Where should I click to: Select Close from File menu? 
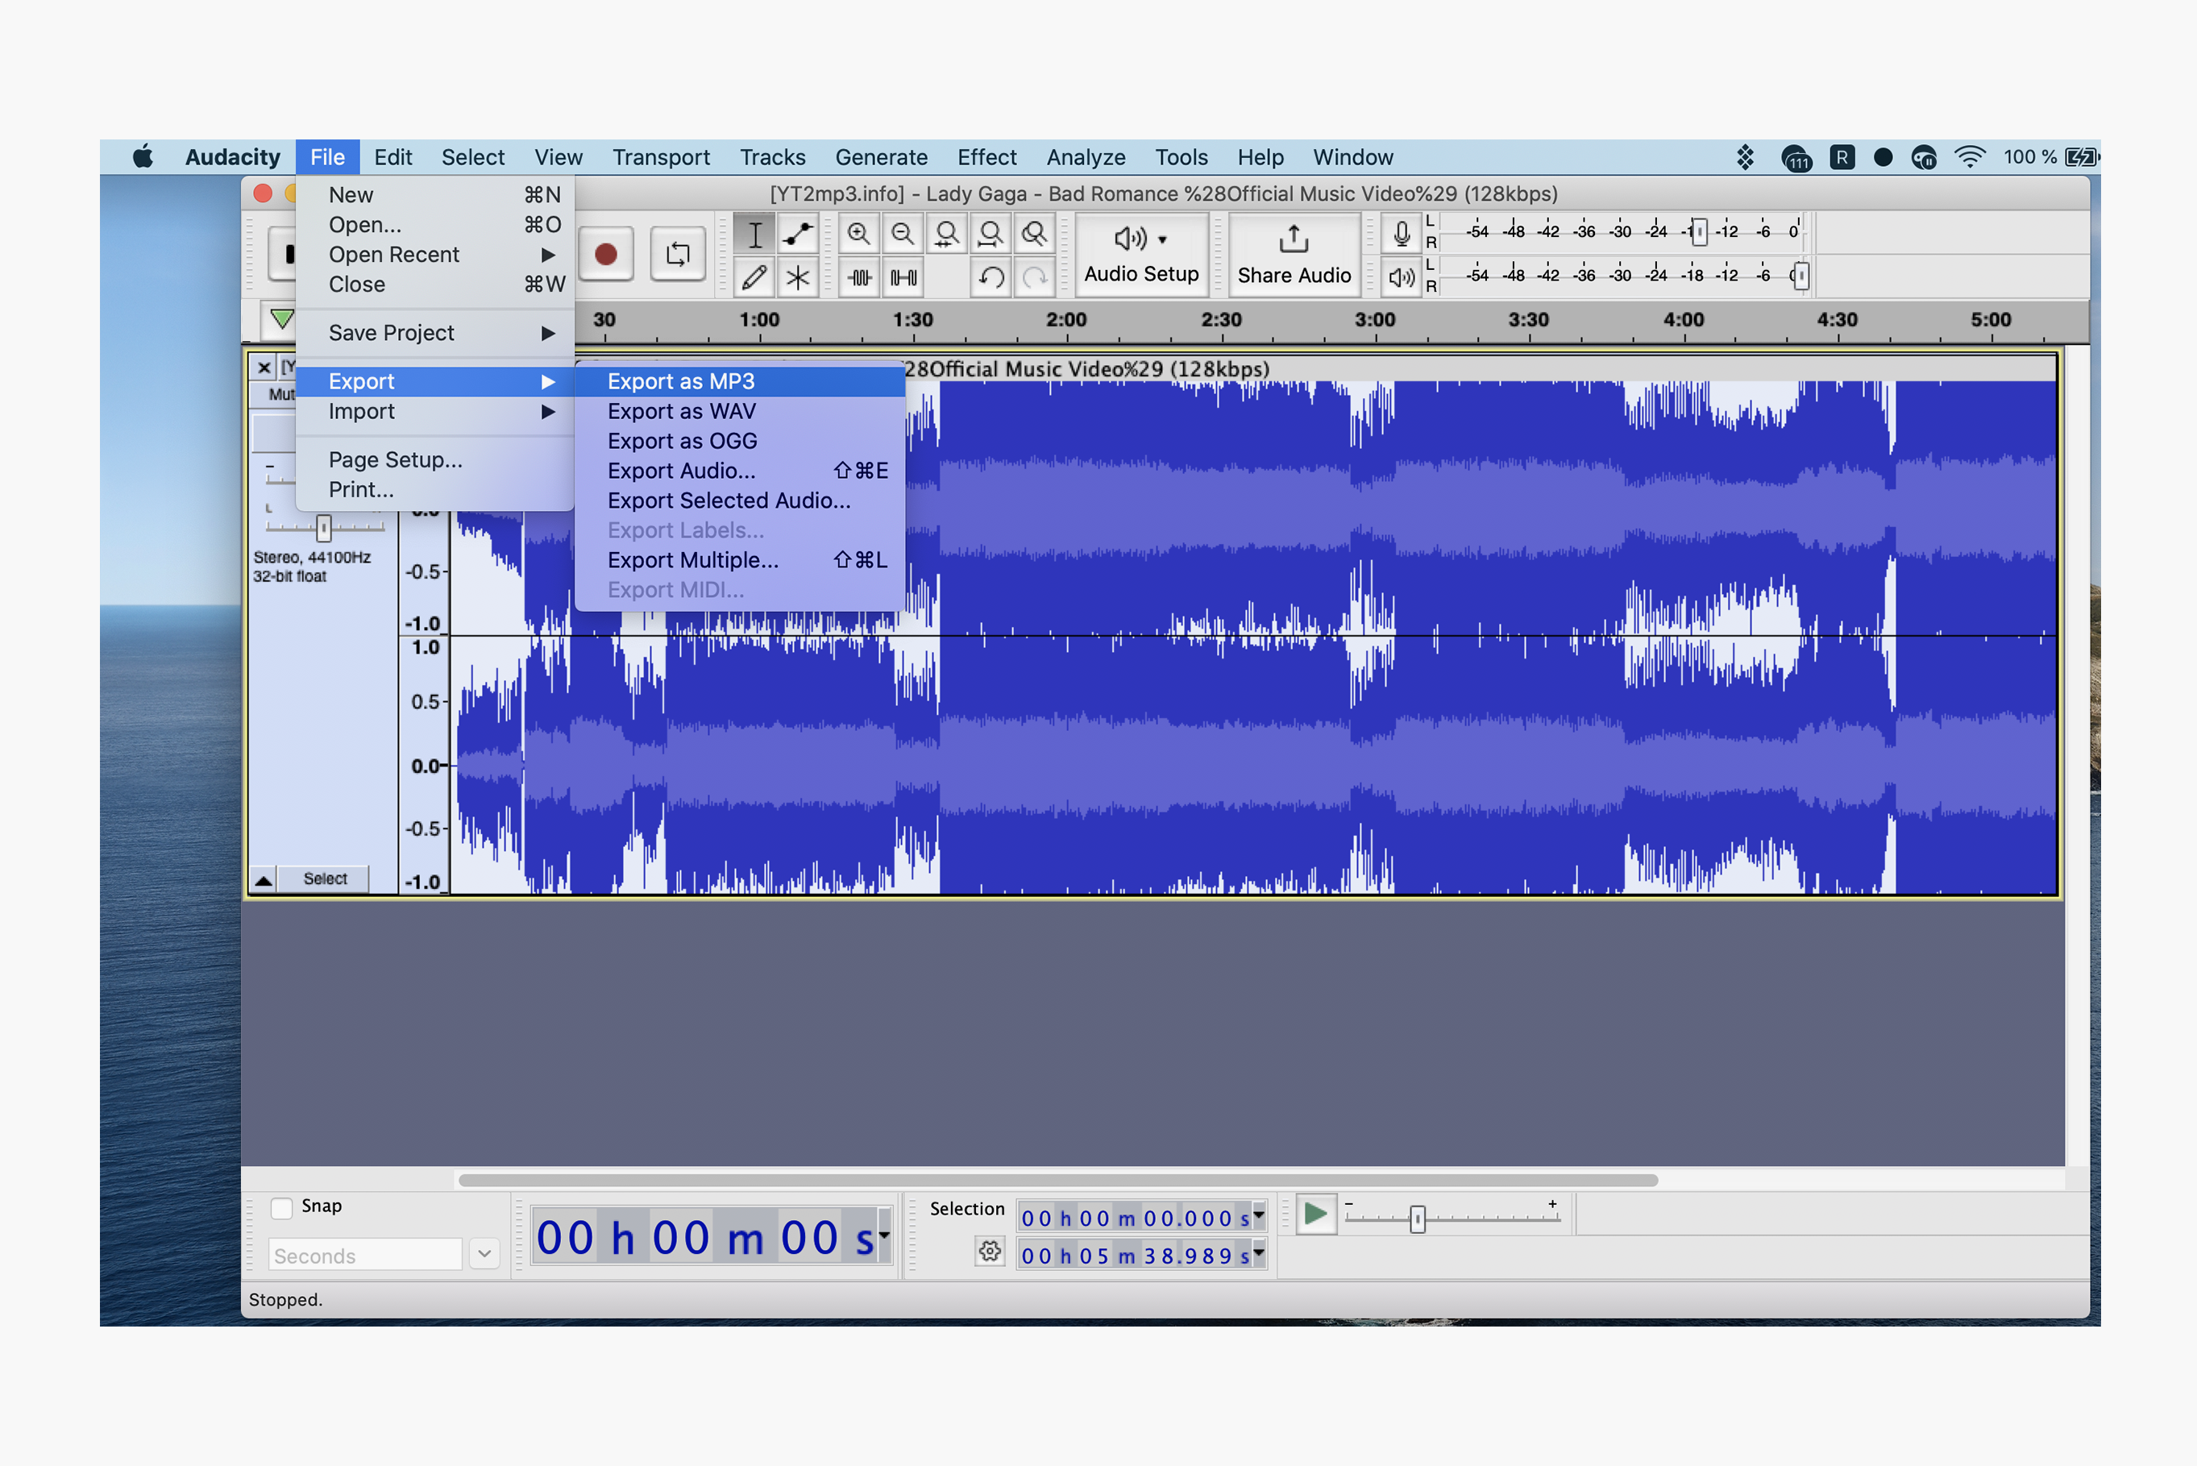[x=434, y=284]
